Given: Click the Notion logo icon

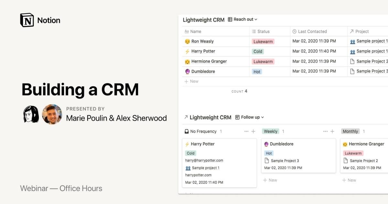Looking at the screenshot, I should 27,20.
